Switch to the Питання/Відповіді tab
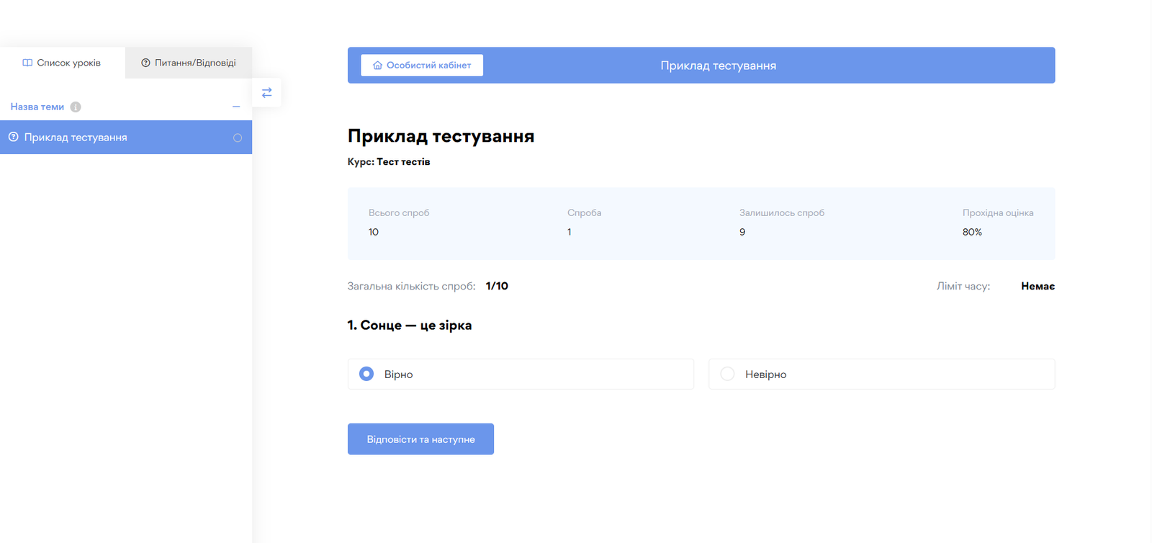Screen dimensions: 1152x543 click(x=195, y=63)
